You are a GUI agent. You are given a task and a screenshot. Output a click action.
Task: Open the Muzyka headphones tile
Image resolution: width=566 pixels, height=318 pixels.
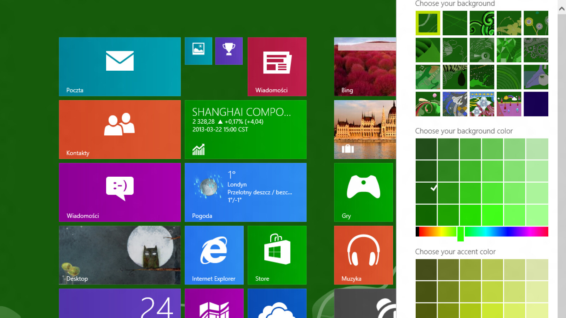tap(363, 255)
